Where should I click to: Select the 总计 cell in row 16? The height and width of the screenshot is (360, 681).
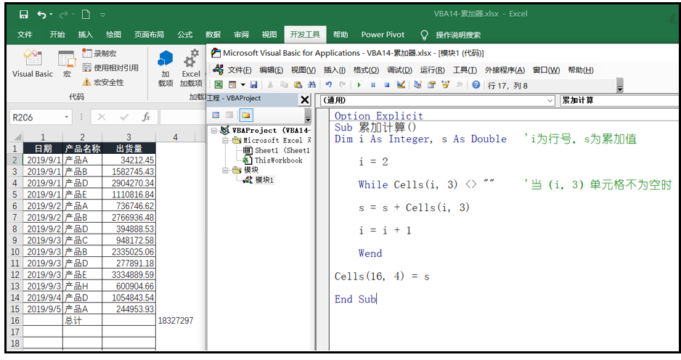(x=83, y=321)
